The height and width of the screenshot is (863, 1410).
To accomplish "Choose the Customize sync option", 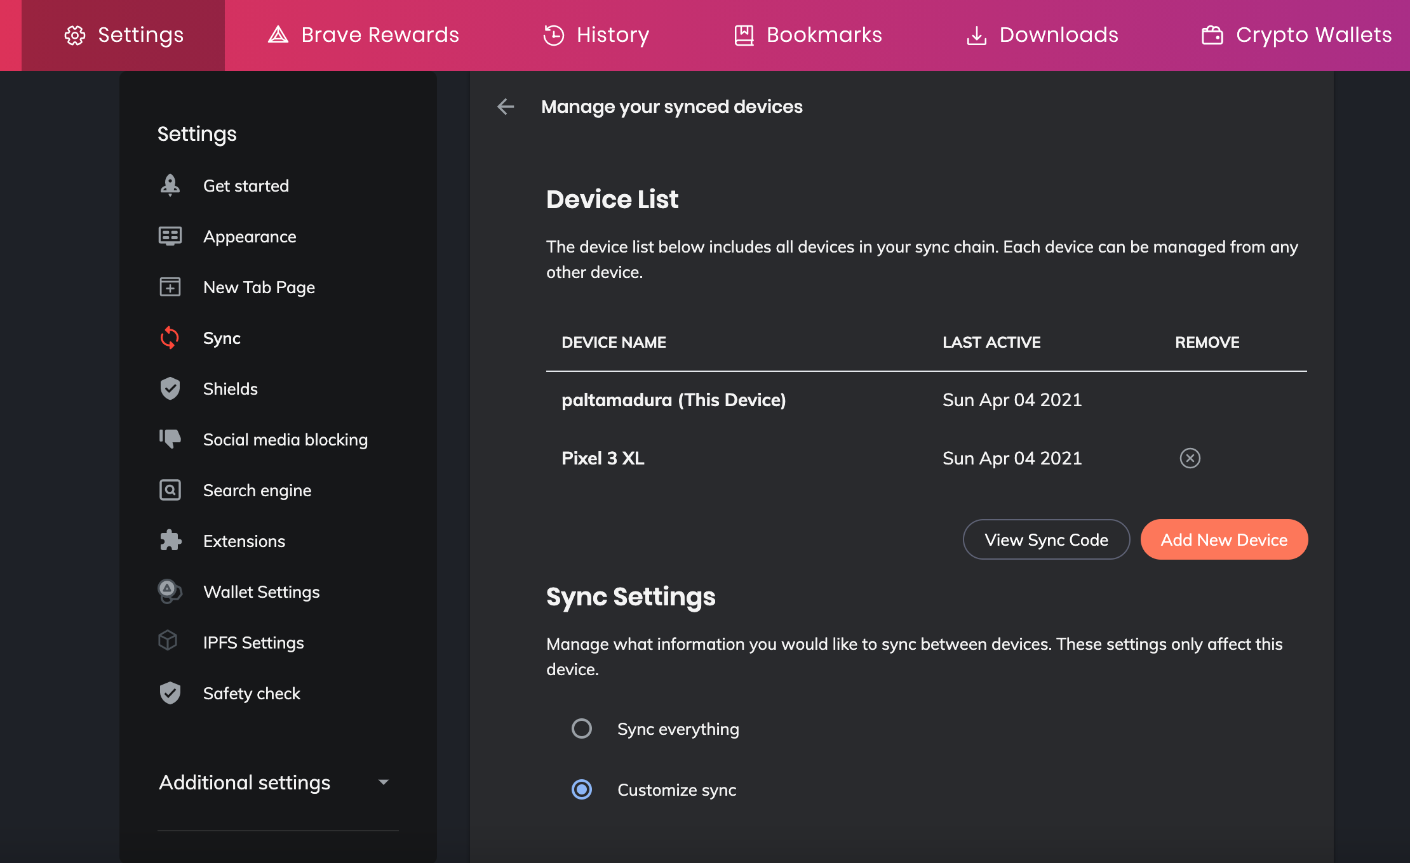I will coord(582,789).
